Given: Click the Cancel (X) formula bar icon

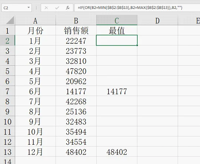Looking at the screenshot, I should (46, 8).
